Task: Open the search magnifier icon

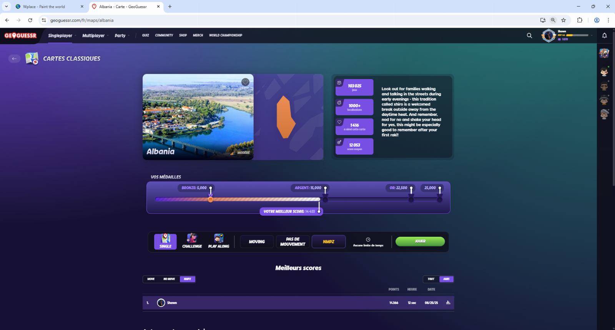Action: pyautogui.click(x=529, y=36)
